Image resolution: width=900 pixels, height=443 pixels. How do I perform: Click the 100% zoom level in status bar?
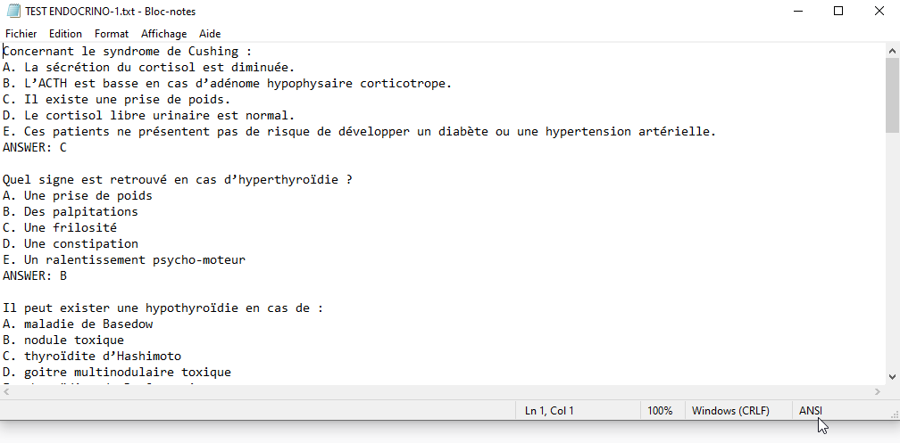coord(660,411)
